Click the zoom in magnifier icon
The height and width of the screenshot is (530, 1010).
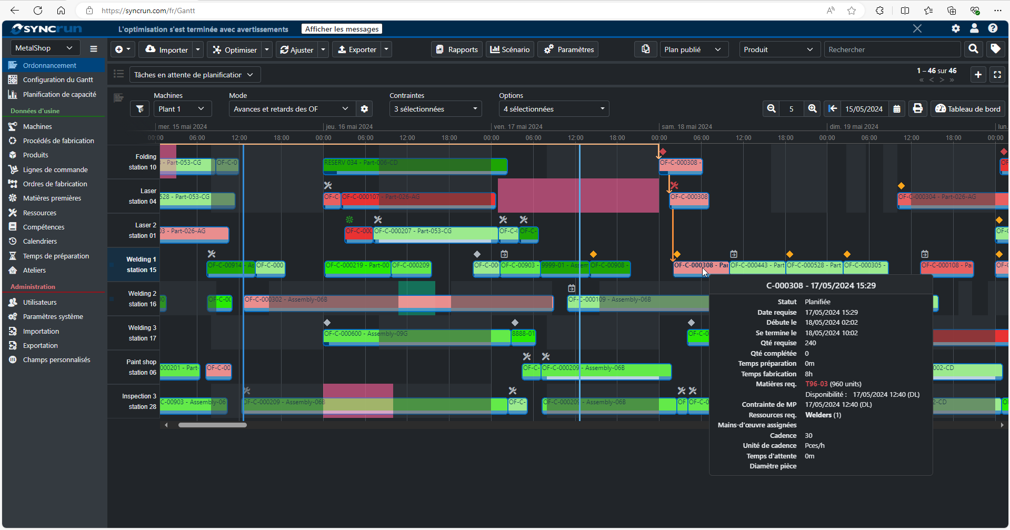point(812,108)
